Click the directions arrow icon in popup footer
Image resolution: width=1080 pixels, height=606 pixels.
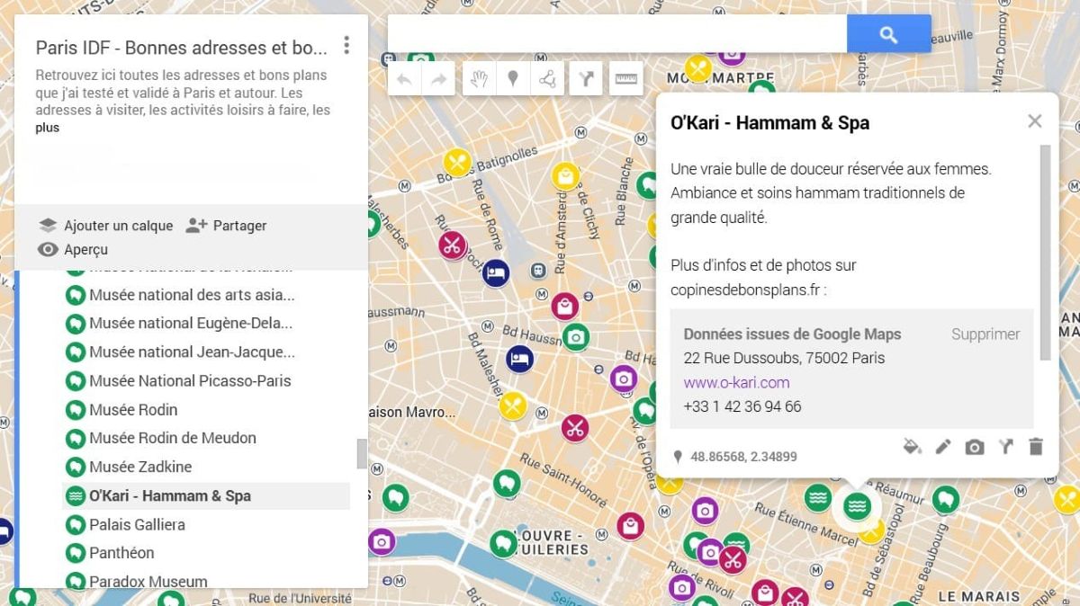coord(1005,447)
